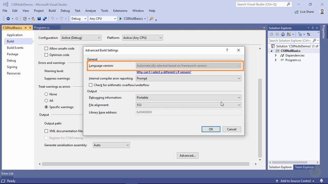This screenshot has height=184, width=328.
Task: Open File alignment dropdown
Action: pos(188,105)
